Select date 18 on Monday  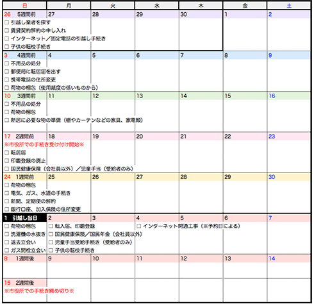click(51, 137)
